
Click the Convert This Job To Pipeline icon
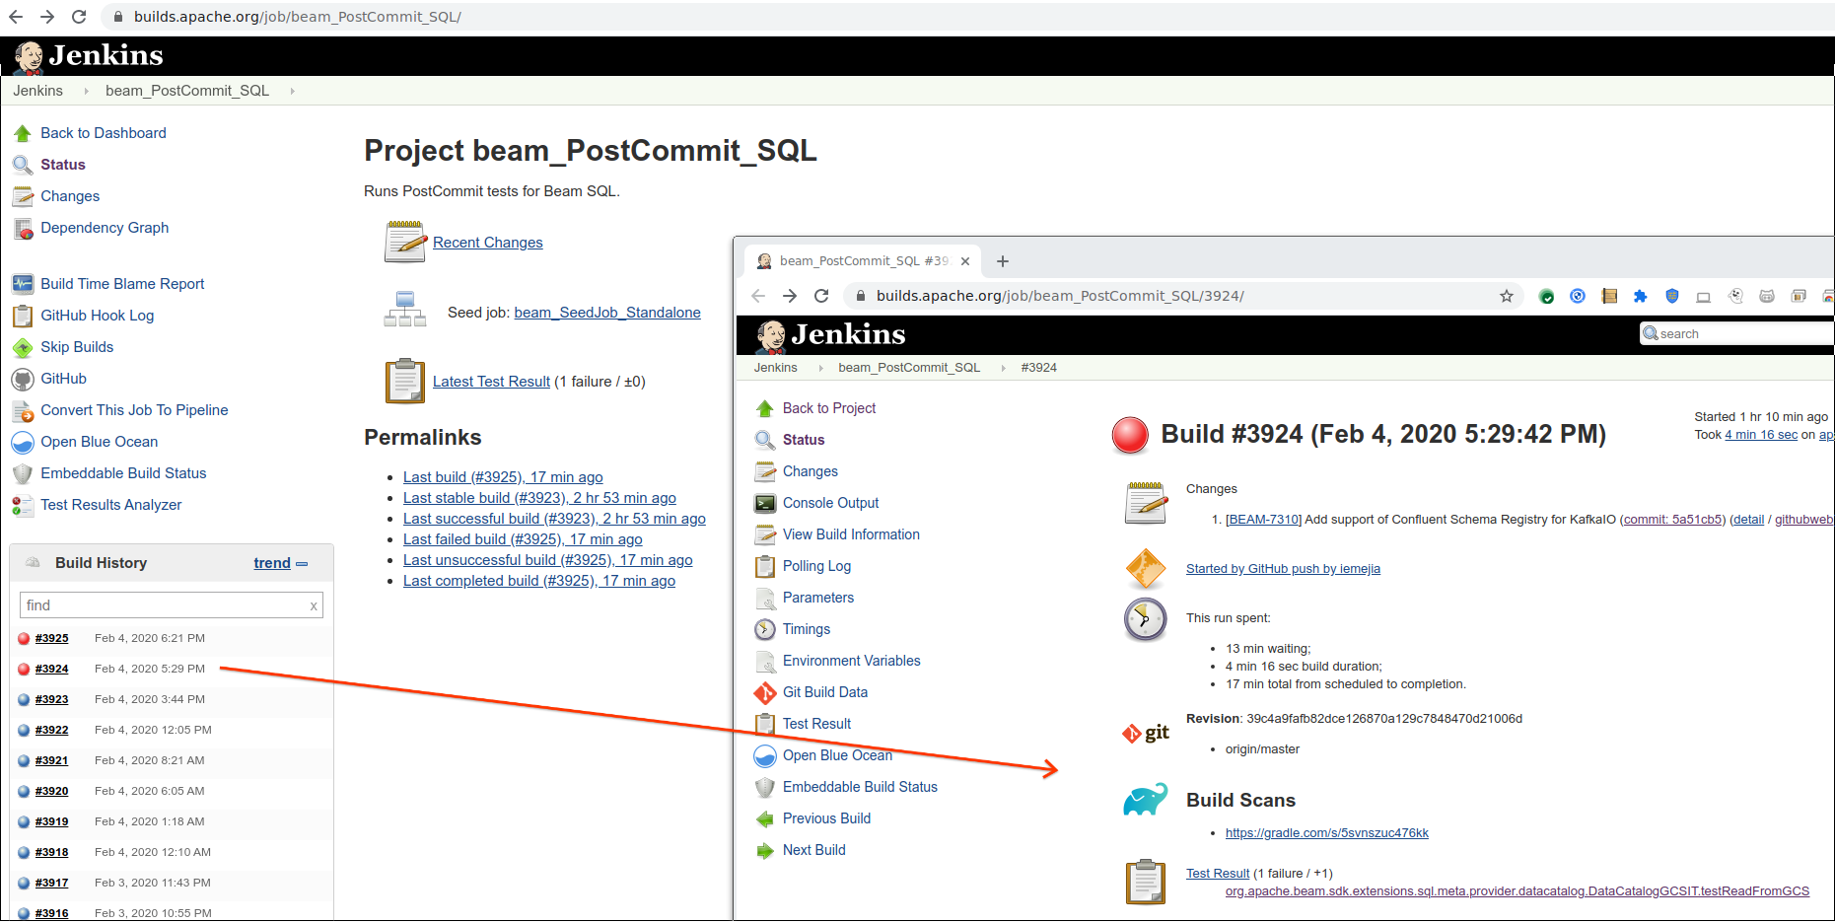coord(23,410)
